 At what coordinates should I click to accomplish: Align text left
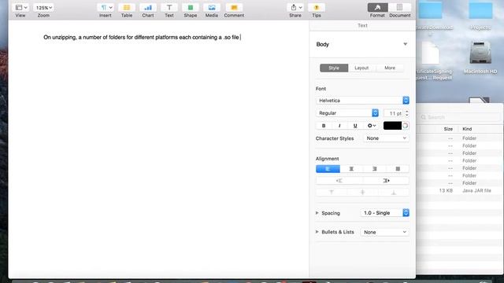click(x=328, y=169)
